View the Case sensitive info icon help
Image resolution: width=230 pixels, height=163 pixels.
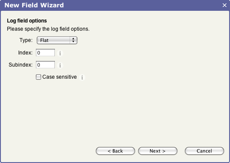(82, 77)
